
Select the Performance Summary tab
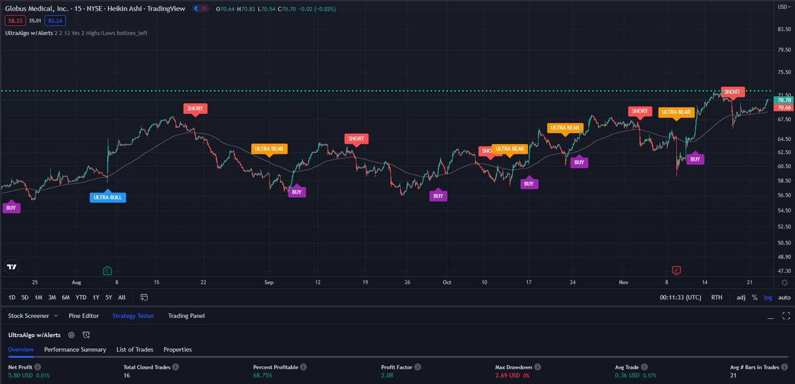click(x=75, y=349)
